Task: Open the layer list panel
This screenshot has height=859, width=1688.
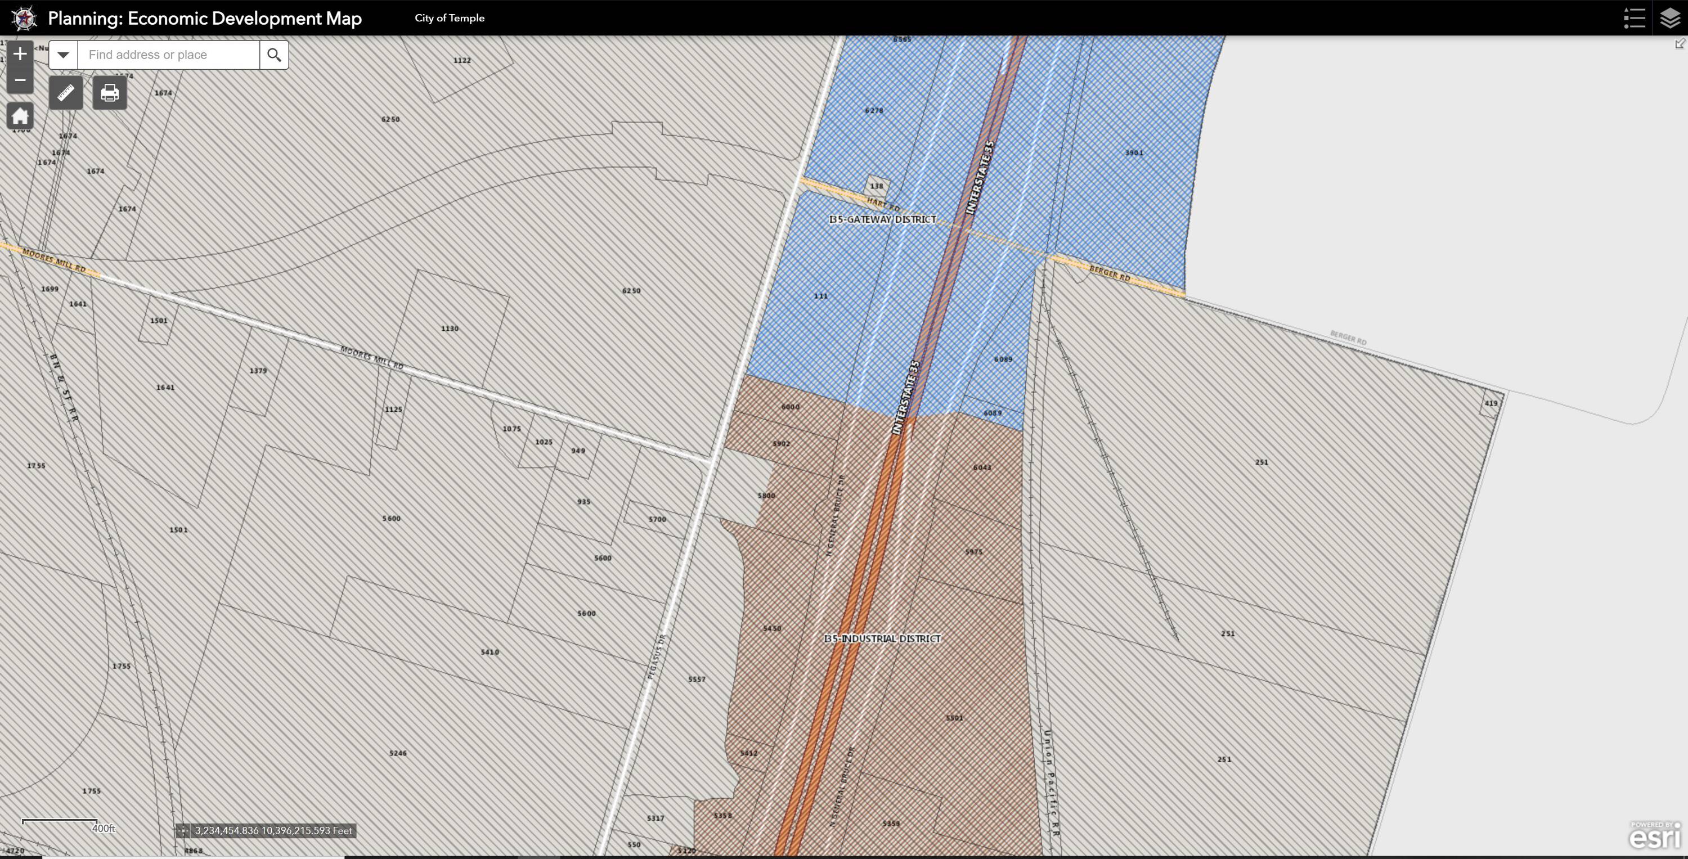Action: [1669, 17]
